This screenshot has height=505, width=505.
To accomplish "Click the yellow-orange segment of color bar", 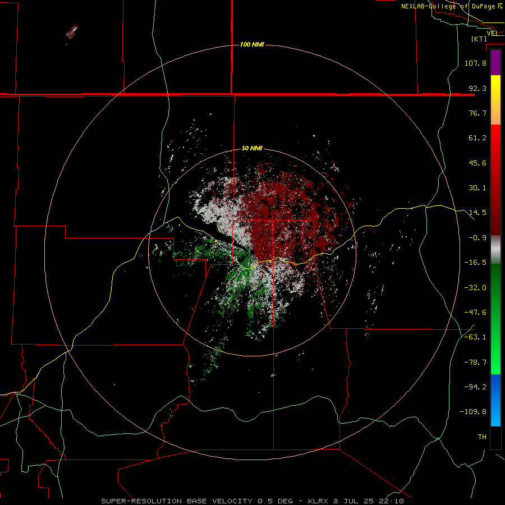I will [495, 100].
